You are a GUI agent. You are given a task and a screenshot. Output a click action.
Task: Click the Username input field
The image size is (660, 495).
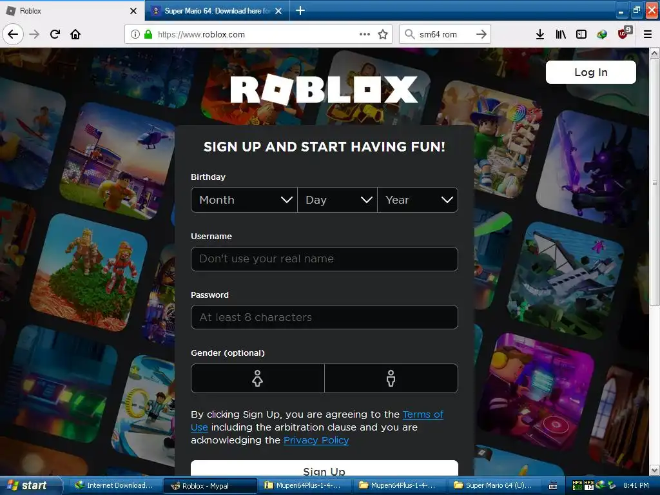pos(324,259)
